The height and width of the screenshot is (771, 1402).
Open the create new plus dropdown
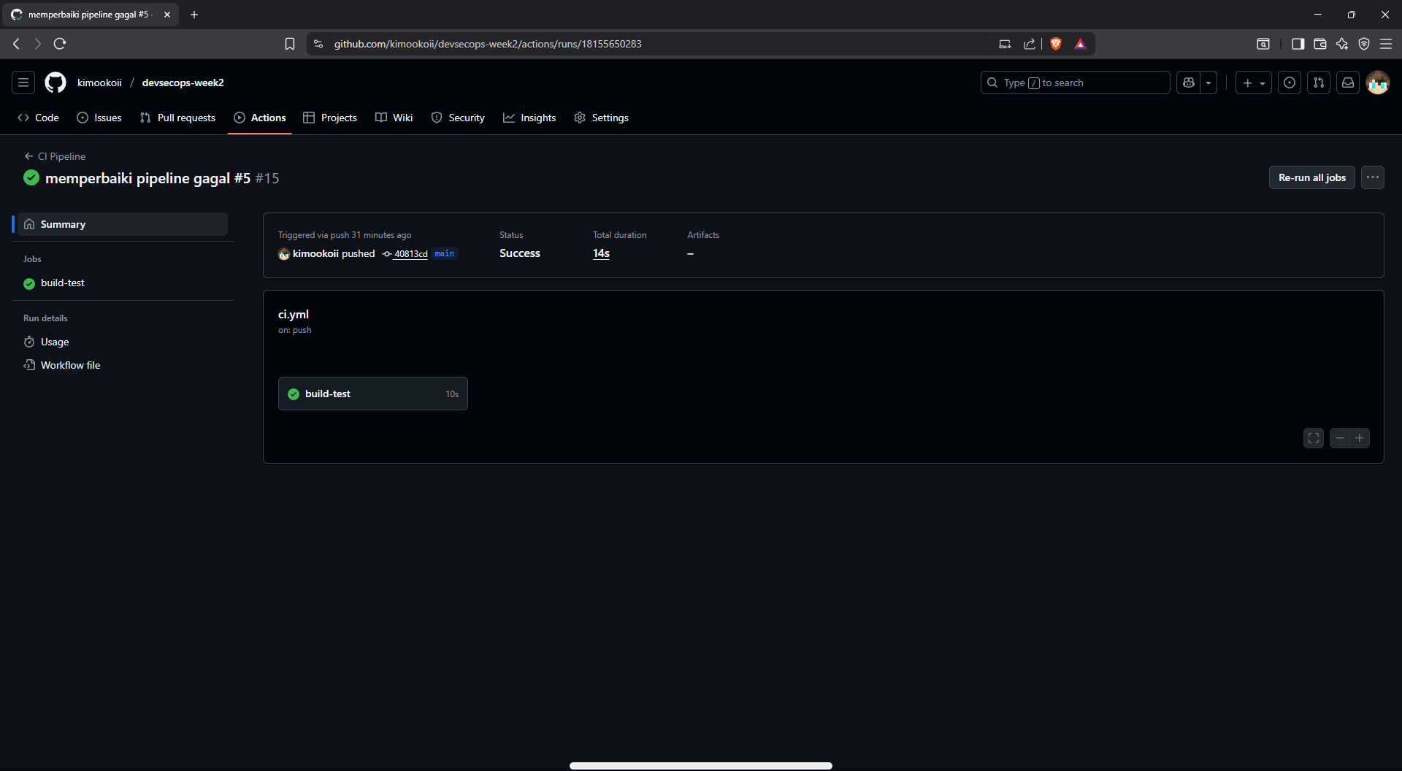(1253, 83)
